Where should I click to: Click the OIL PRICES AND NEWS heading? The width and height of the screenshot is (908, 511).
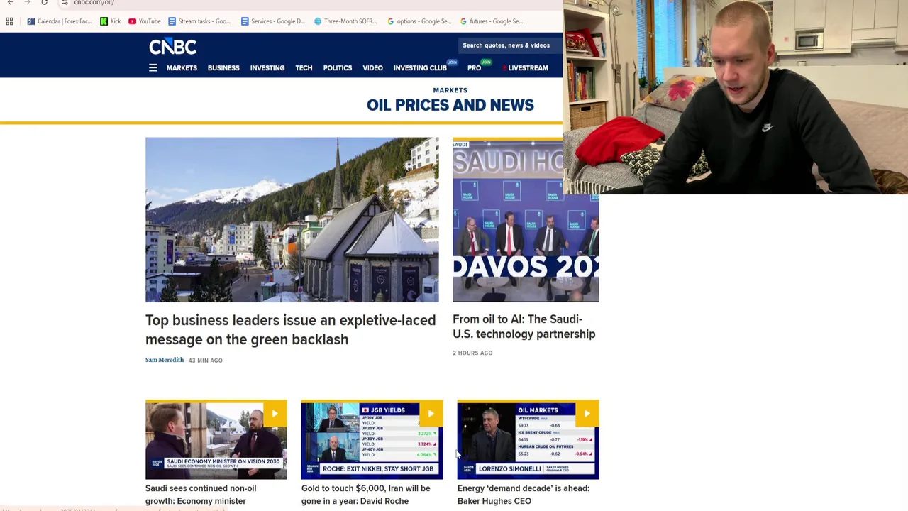click(x=450, y=105)
